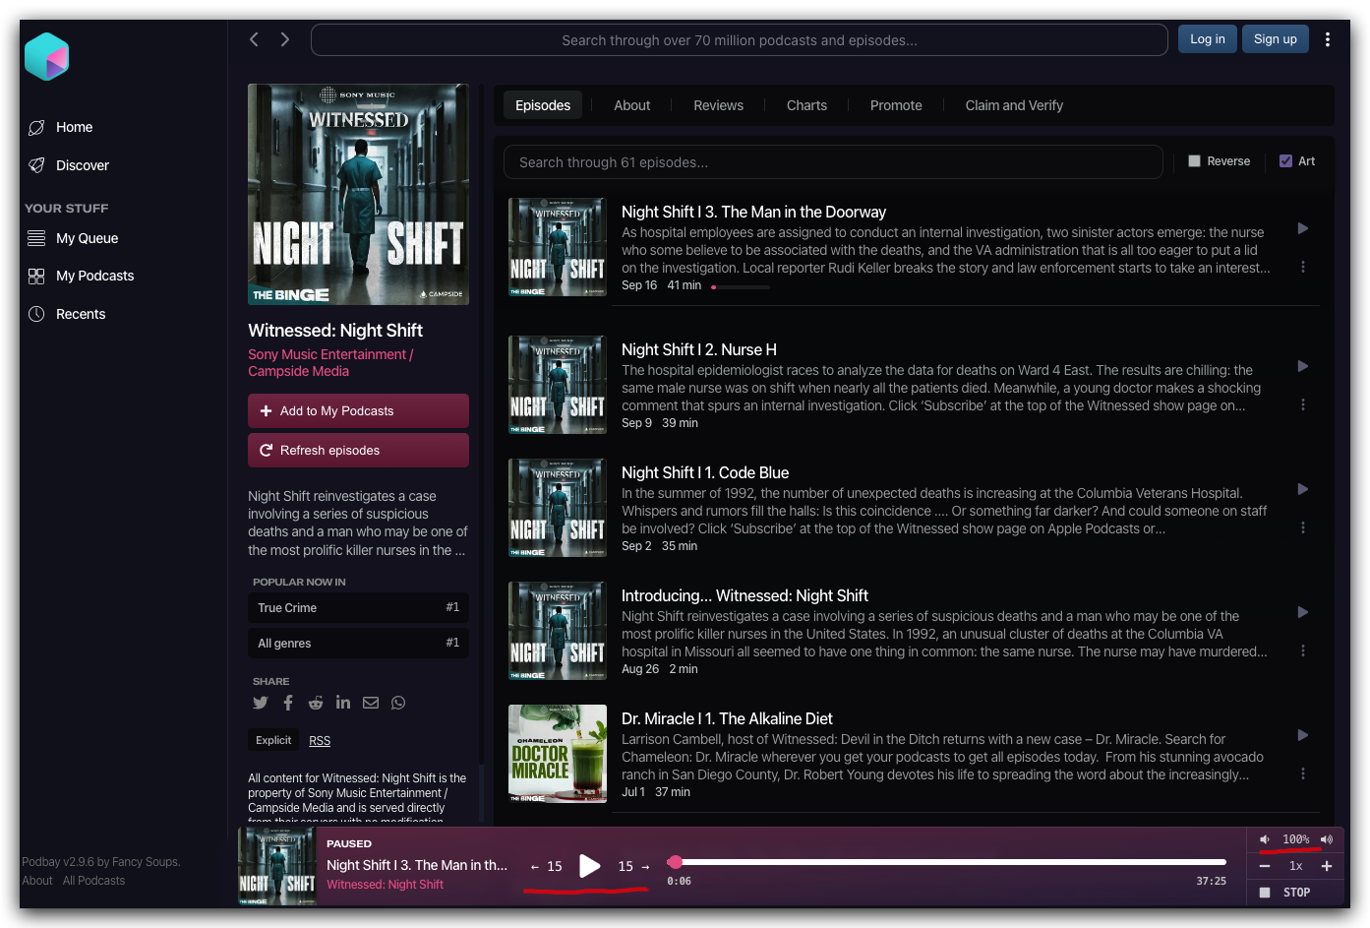Click 'Add to My Podcasts' button

(358, 411)
